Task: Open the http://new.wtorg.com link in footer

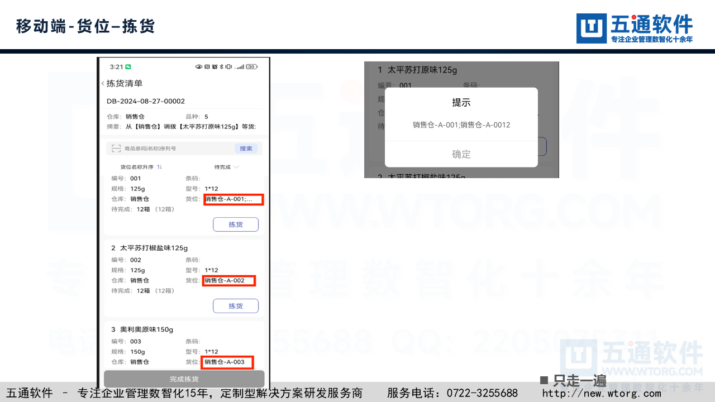Action: [x=601, y=393]
